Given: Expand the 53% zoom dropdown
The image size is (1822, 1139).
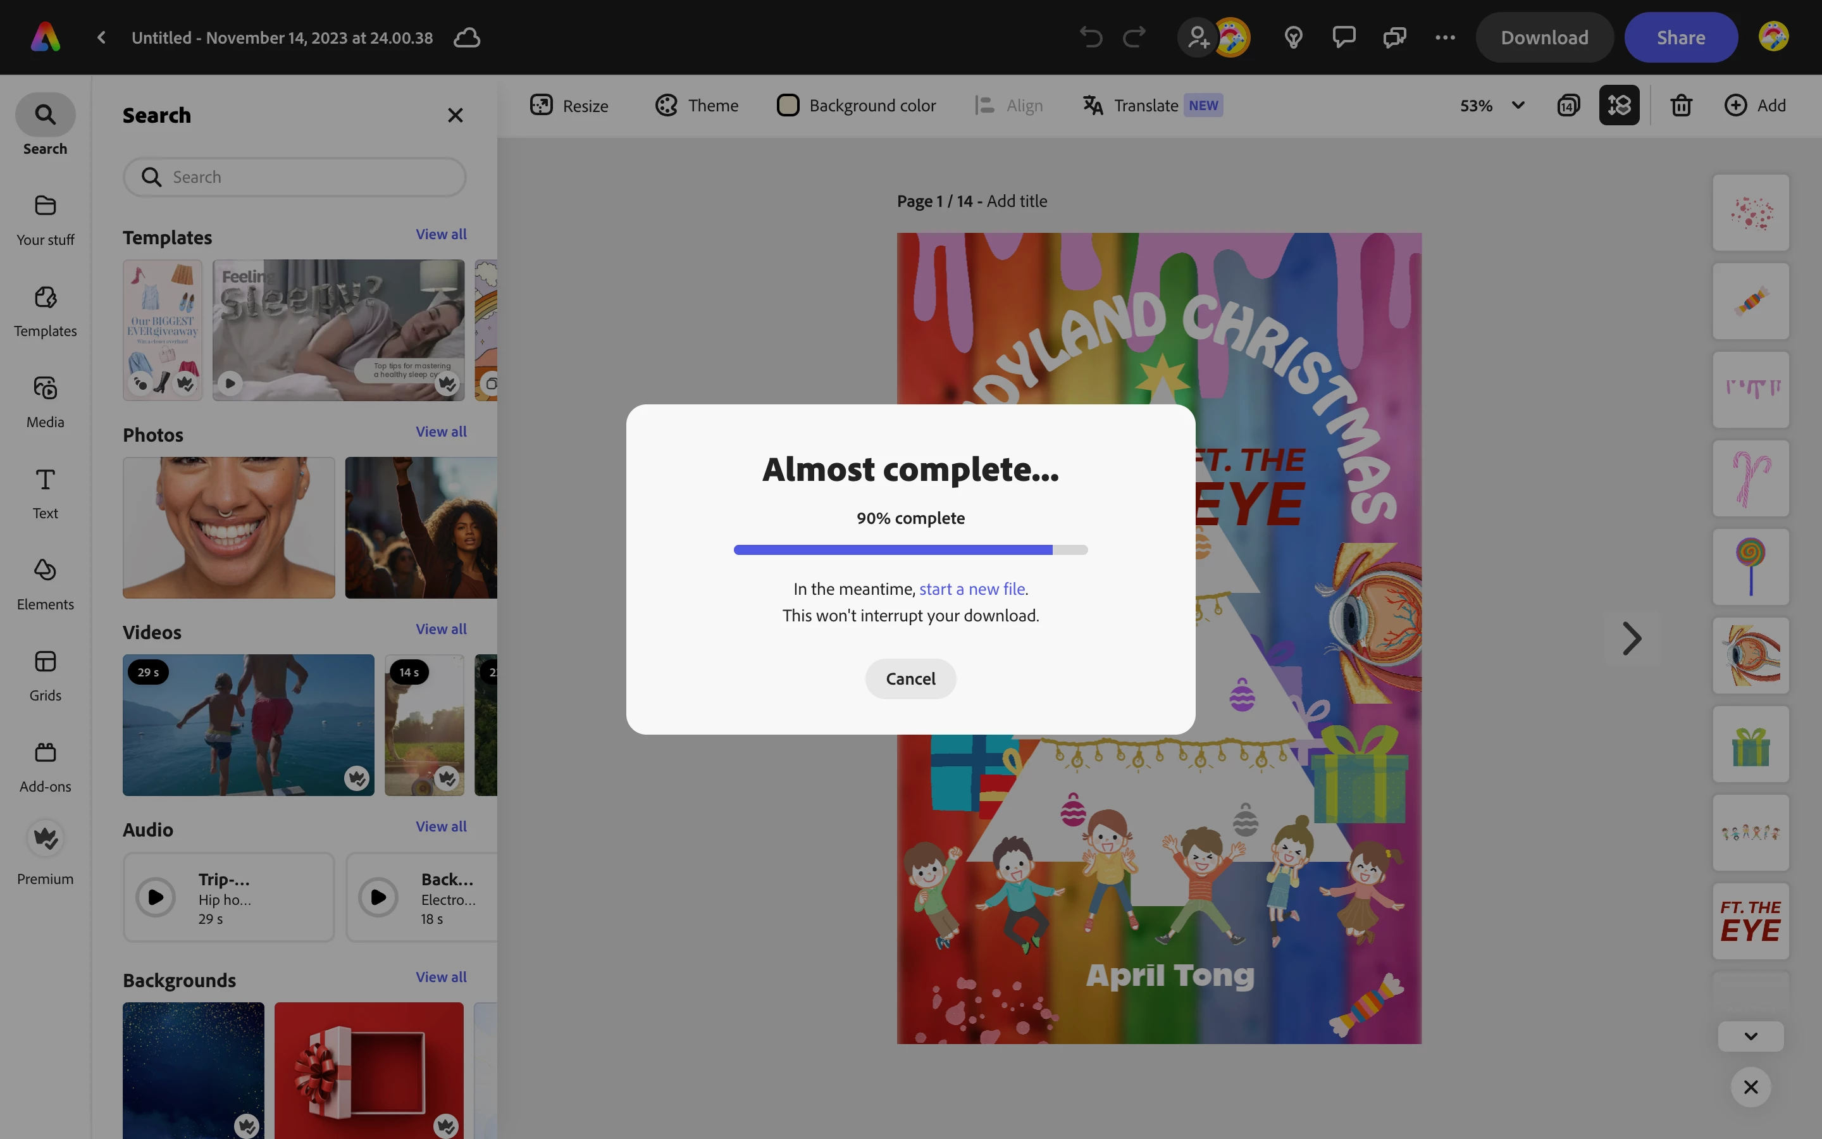Looking at the screenshot, I should point(1518,106).
